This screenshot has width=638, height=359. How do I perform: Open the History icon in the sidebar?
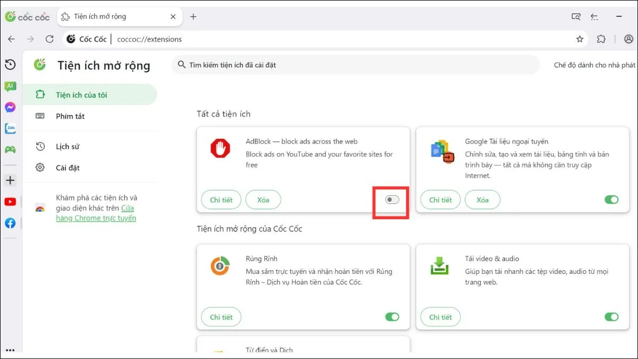[10, 65]
